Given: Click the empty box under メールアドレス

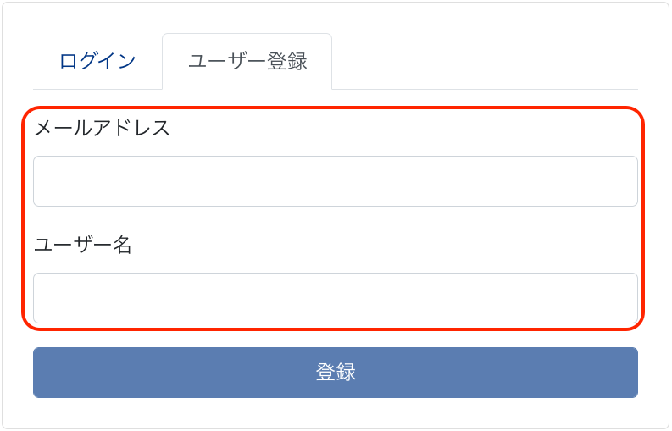Looking at the screenshot, I should (335, 181).
